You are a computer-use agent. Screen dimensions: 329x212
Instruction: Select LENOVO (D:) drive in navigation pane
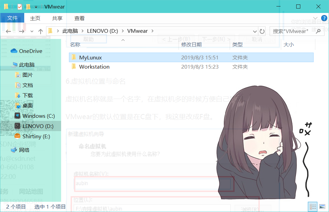click(38, 126)
